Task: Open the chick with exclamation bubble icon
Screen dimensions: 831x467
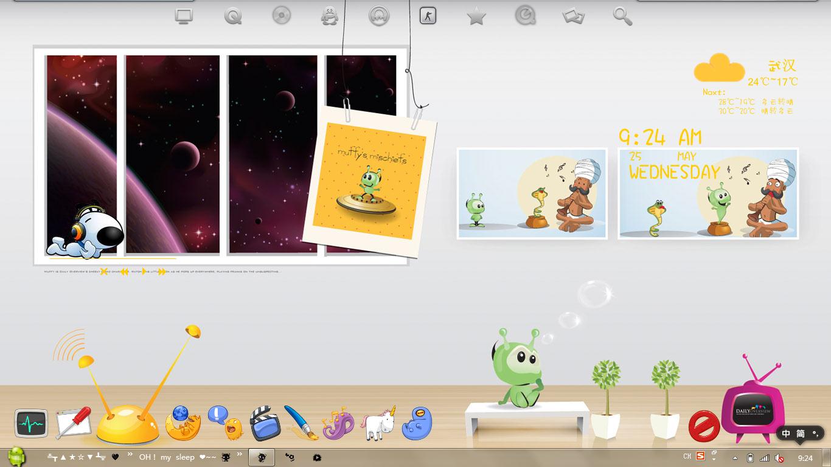Action: point(226,423)
